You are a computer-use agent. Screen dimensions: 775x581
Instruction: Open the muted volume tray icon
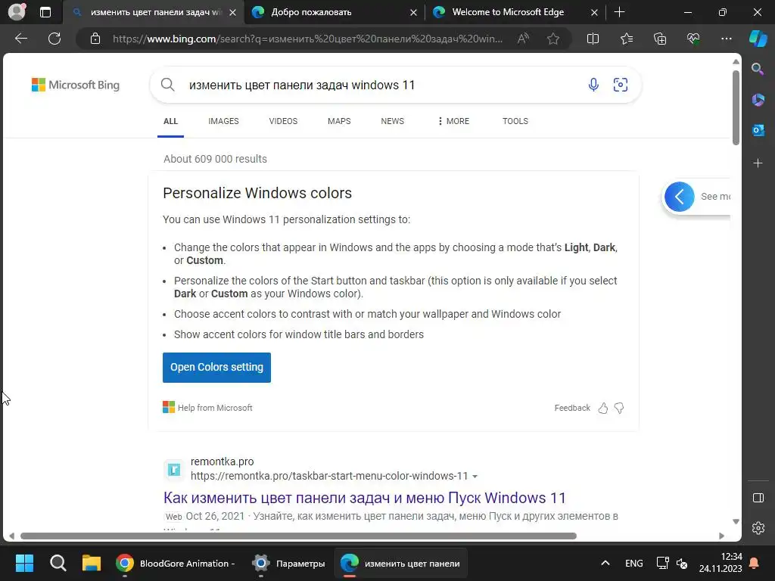point(682,563)
